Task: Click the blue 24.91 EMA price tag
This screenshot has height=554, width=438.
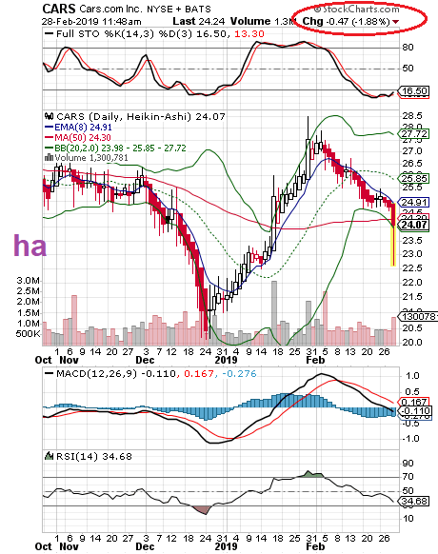Action: [414, 203]
